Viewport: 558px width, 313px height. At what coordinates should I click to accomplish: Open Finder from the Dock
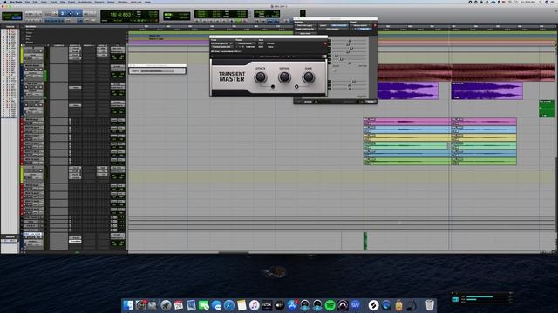point(128,305)
